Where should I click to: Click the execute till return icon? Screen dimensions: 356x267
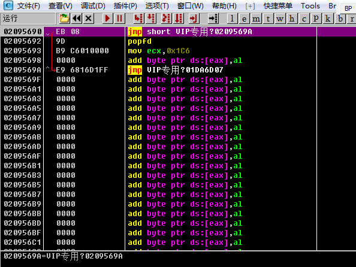click(194, 19)
